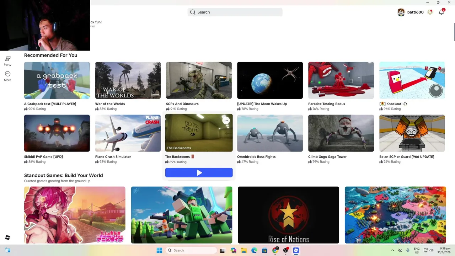Viewport: 455px width, 256px height.
Task: Click the Roblox search field
Action: [x=235, y=12]
